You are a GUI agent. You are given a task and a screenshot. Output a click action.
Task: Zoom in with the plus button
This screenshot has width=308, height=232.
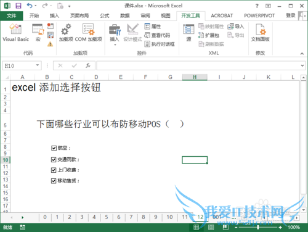point(280,227)
